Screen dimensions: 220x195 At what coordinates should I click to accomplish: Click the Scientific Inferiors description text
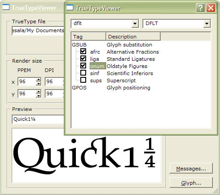(x=130, y=73)
